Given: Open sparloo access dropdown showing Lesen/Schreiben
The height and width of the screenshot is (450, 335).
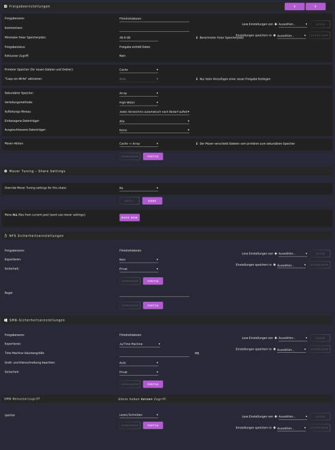Looking at the screenshot, I should pos(139,415).
